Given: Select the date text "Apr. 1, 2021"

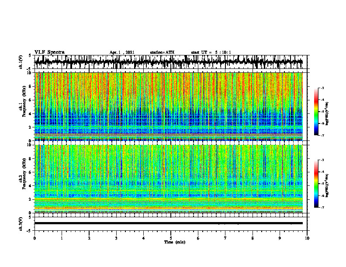Looking at the screenshot, I should (122, 52).
